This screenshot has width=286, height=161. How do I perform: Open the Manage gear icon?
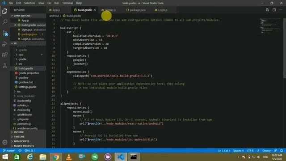[5, 142]
